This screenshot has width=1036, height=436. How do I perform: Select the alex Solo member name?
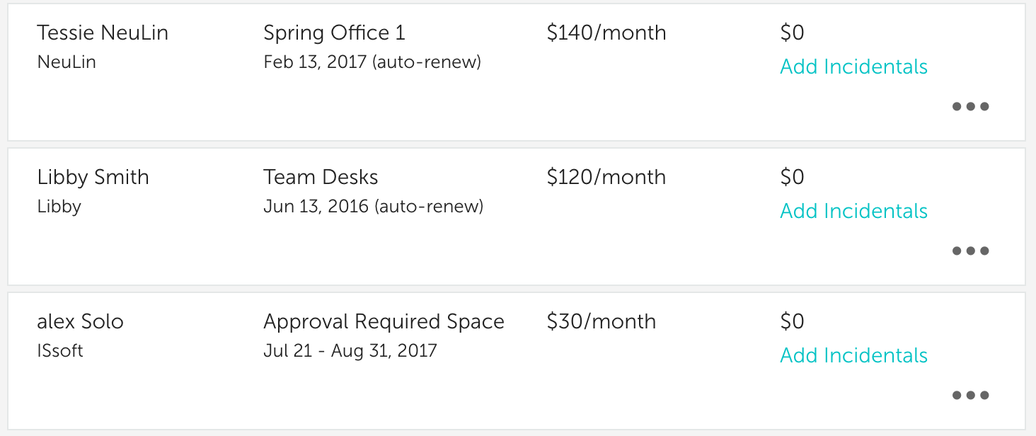coord(80,321)
